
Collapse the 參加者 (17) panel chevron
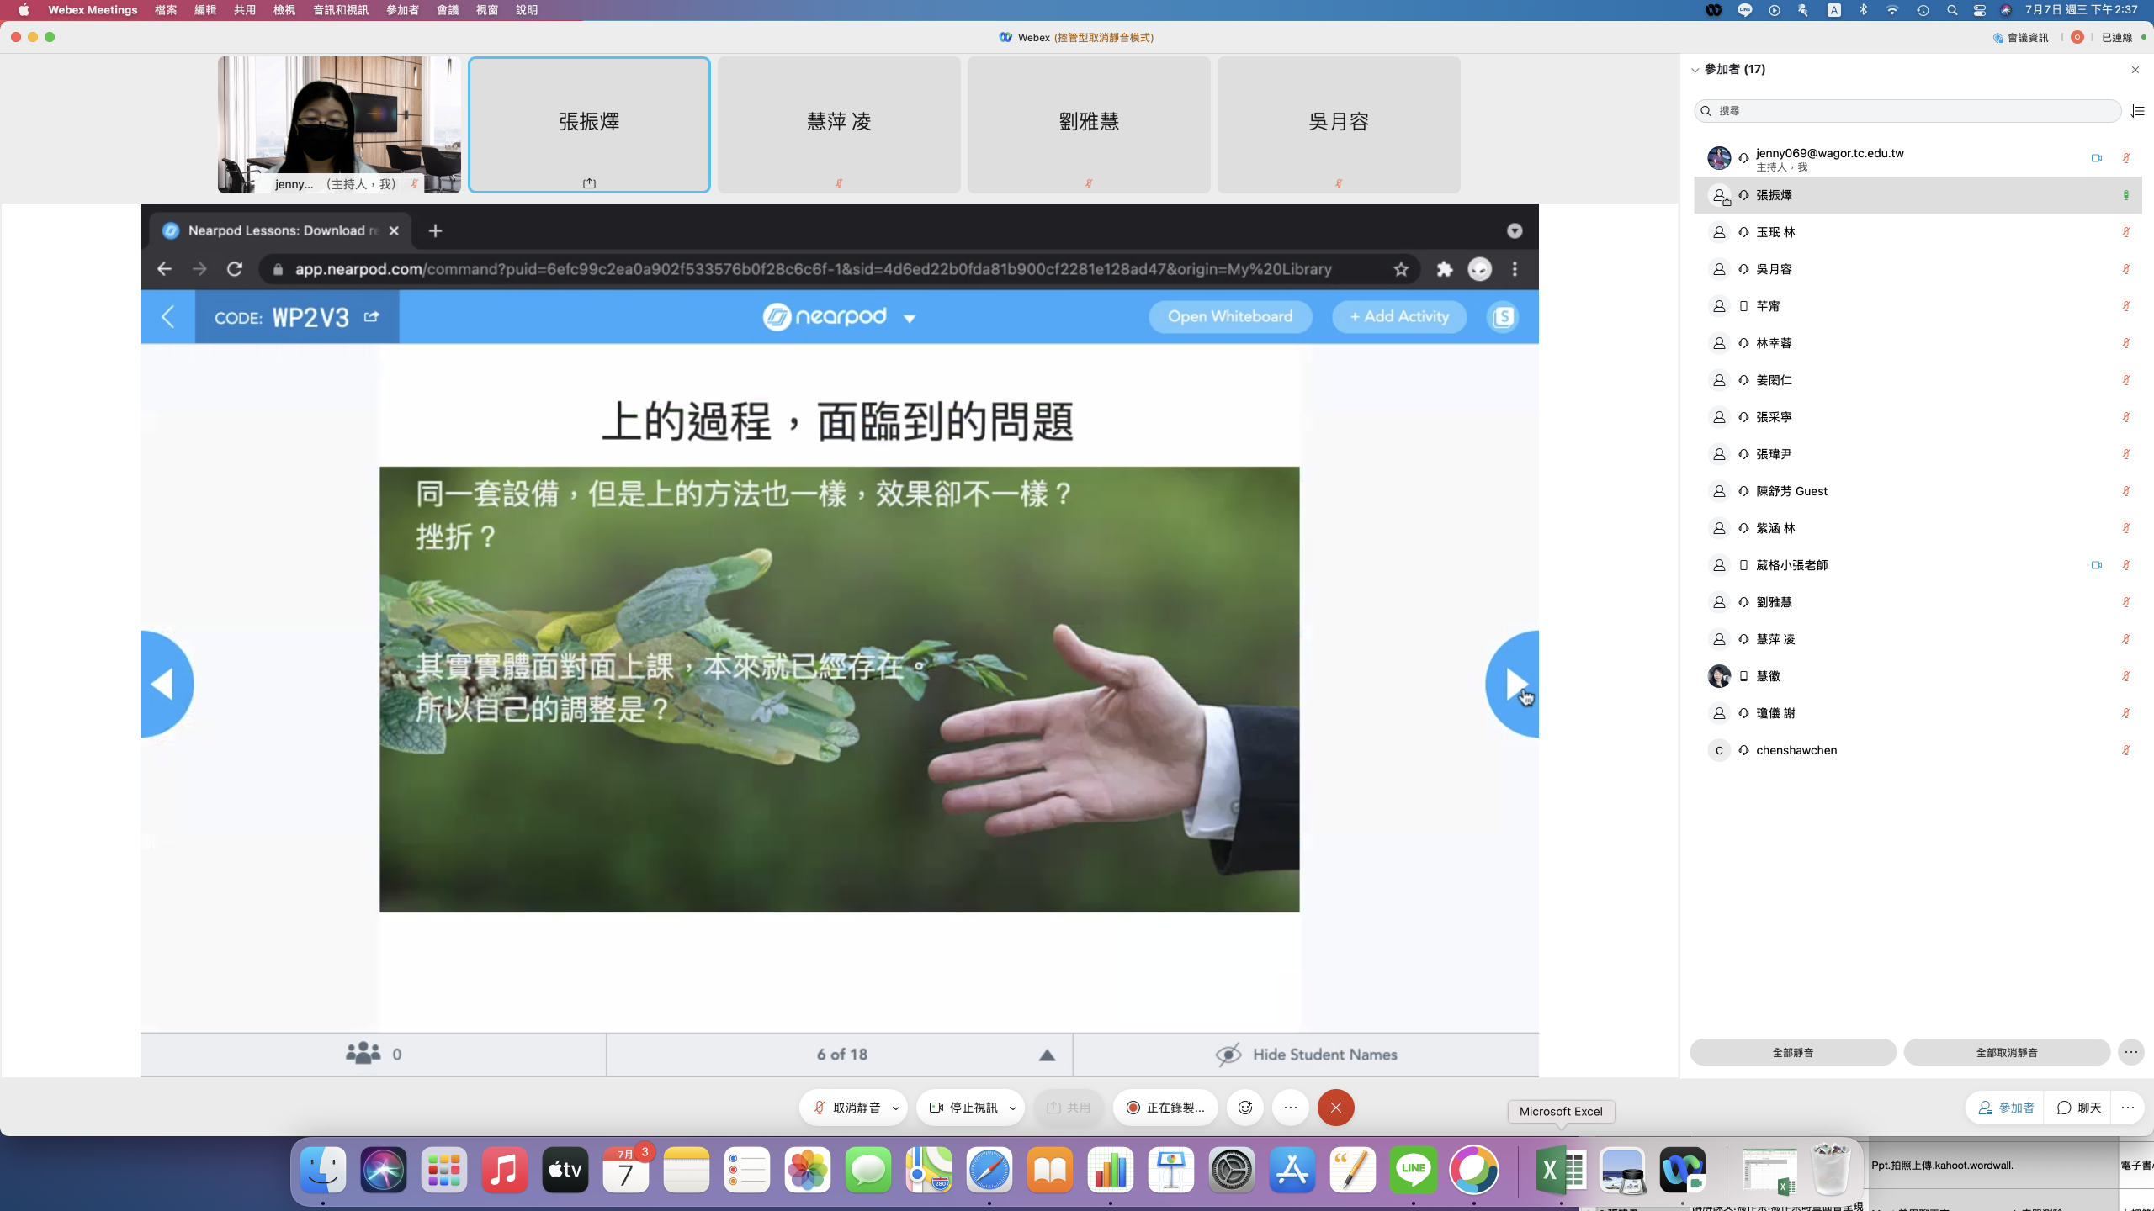1695,70
